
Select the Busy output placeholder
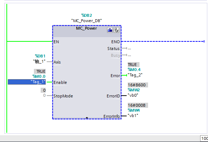[x=130, y=55]
